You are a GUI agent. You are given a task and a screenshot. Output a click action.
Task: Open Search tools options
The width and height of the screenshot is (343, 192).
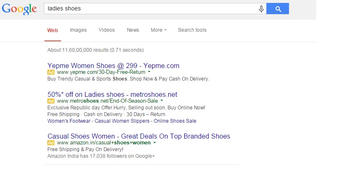tap(192, 30)
